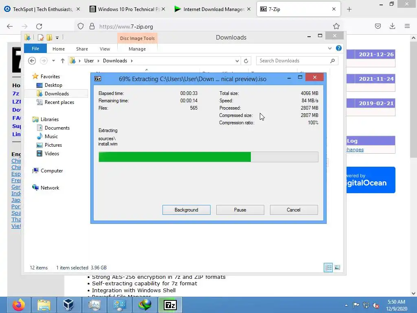Open the File menu in Explorer
The width and height of the screenshot is (417, 313).
point(35,48)
